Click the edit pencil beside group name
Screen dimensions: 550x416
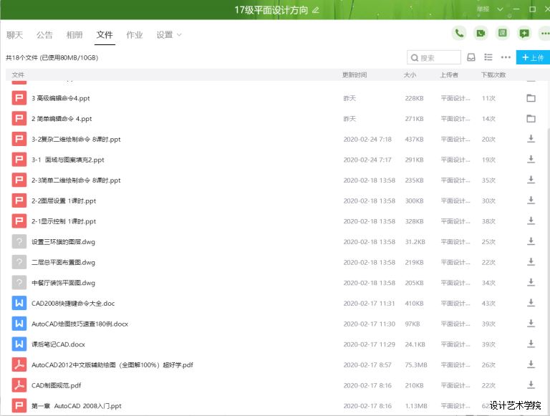pos(316,10)
